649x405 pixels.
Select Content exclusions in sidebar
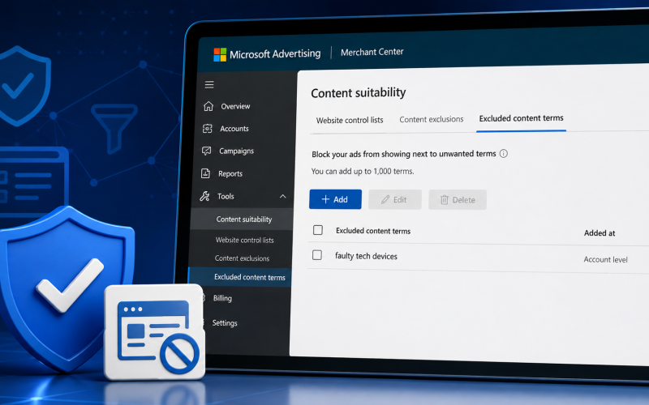tap(242, 258)
